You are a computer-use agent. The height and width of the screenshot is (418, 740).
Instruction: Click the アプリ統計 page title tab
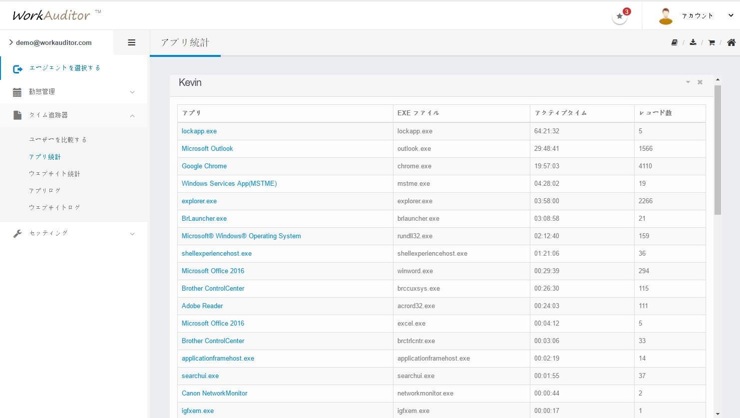185,43
